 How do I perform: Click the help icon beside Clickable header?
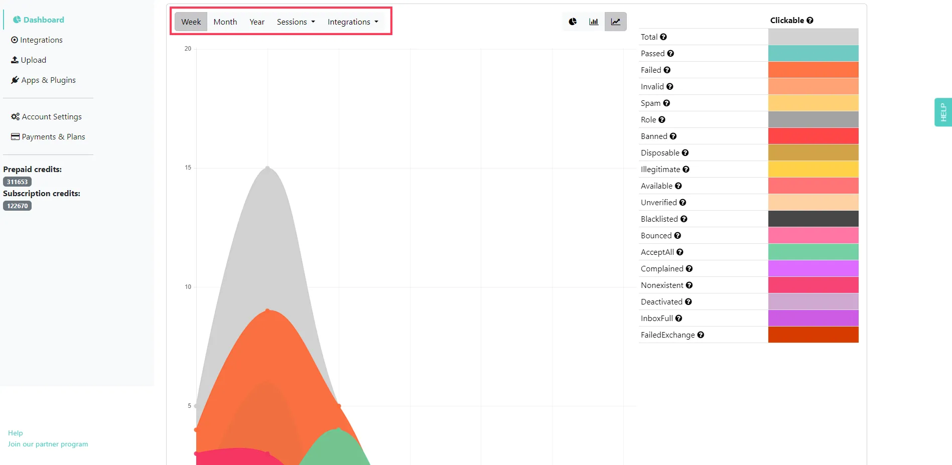tap(810, 20)
